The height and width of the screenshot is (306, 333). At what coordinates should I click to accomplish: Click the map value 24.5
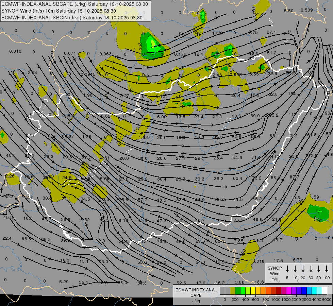pyautogui.click(x=67, y=178)
